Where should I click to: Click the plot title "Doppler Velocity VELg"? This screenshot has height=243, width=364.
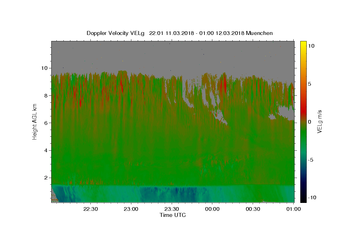coord(116,33)
